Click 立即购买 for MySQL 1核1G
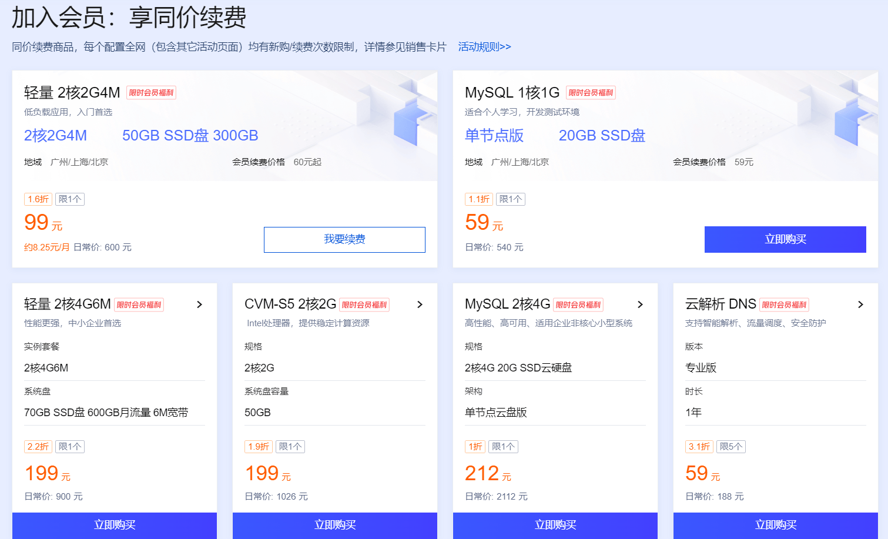 coord(785,240)
